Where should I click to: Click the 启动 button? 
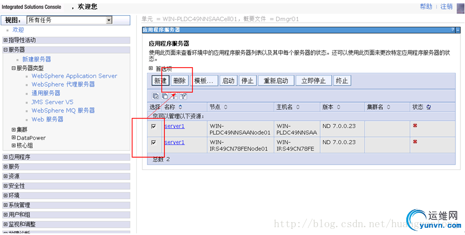coord(229,81)
